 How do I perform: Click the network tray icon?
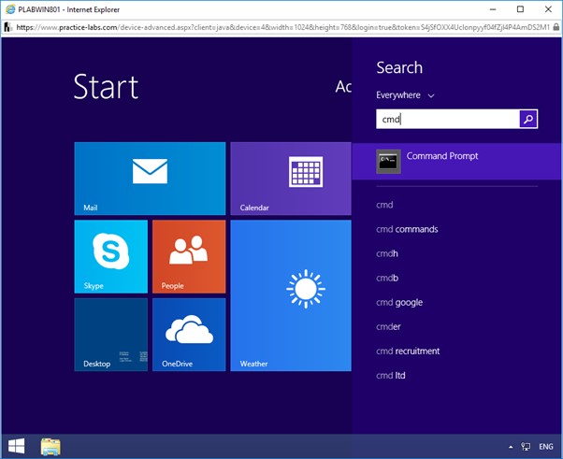(526, 447)
